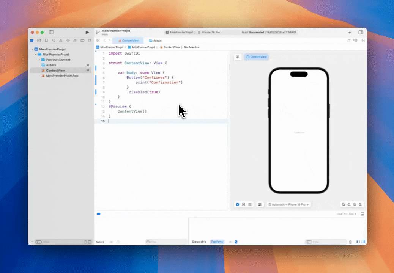Enable Live preview mode
The image size is (394, 273).
(x=238, y=204)
